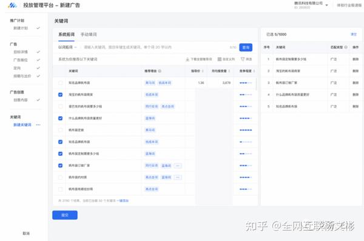Click the more-tags ellipsis in 帆布袋订做厂家 row

click(x=178, y=166)
